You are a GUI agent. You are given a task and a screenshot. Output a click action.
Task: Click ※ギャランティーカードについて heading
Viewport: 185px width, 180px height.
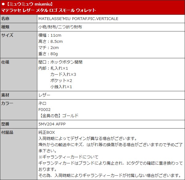[68, 157]
